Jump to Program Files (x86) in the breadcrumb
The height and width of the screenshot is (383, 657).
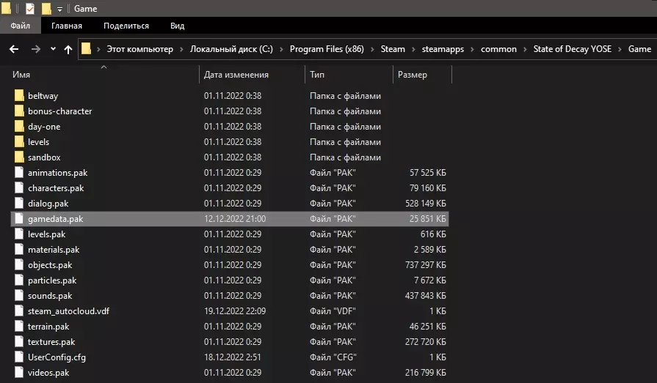tap(327, 49)
